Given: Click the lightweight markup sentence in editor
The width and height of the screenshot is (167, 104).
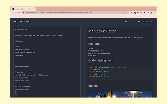Looking at the screenshot, I should (39, 35).
